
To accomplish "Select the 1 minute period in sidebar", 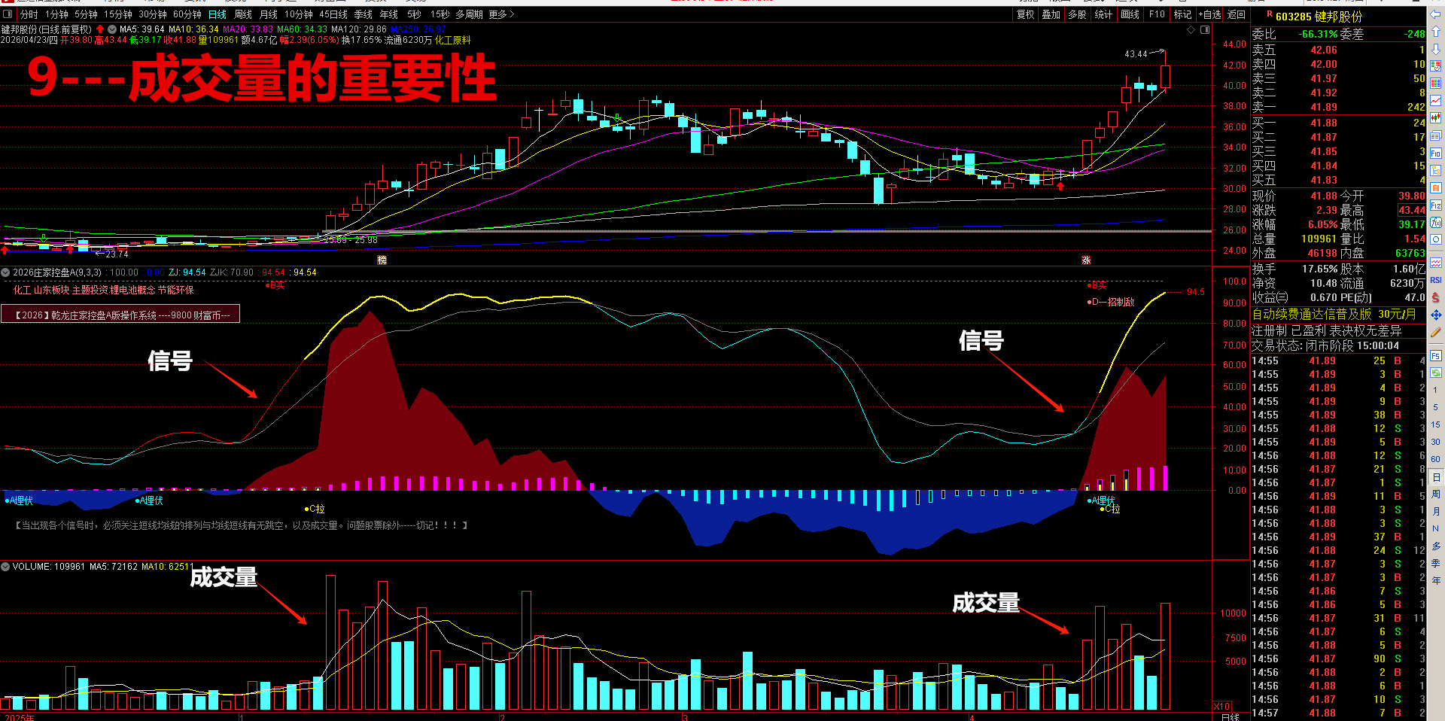I will [x=1435, y=390].
